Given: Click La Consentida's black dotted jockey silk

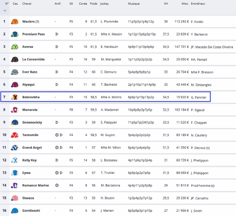Looking at the screenshot, I should [x=15, y=59].
